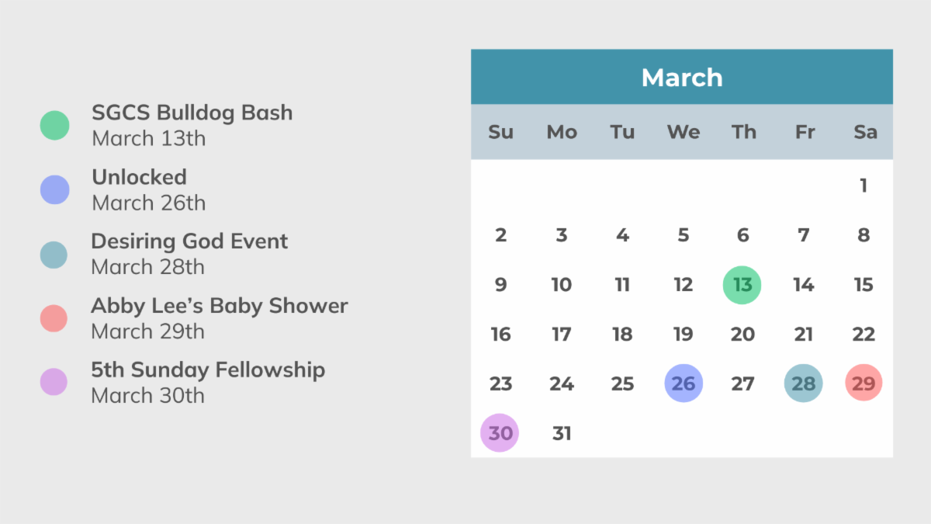The height and width of the screenshot is (524, 931).
Task: Select March 1 on the calendar
Action: pos(864,186)
